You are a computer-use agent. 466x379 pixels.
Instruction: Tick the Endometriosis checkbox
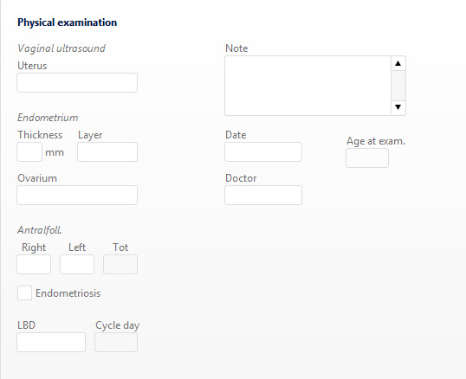tap(24, 293)
